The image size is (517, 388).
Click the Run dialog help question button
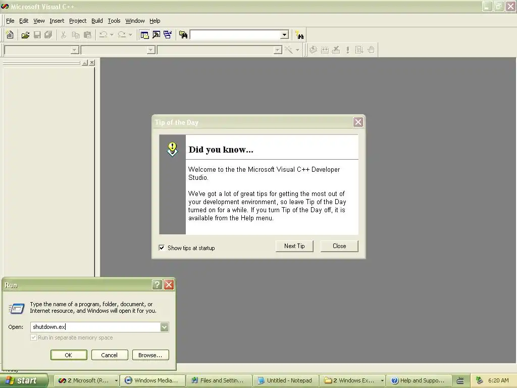point(158,285)
